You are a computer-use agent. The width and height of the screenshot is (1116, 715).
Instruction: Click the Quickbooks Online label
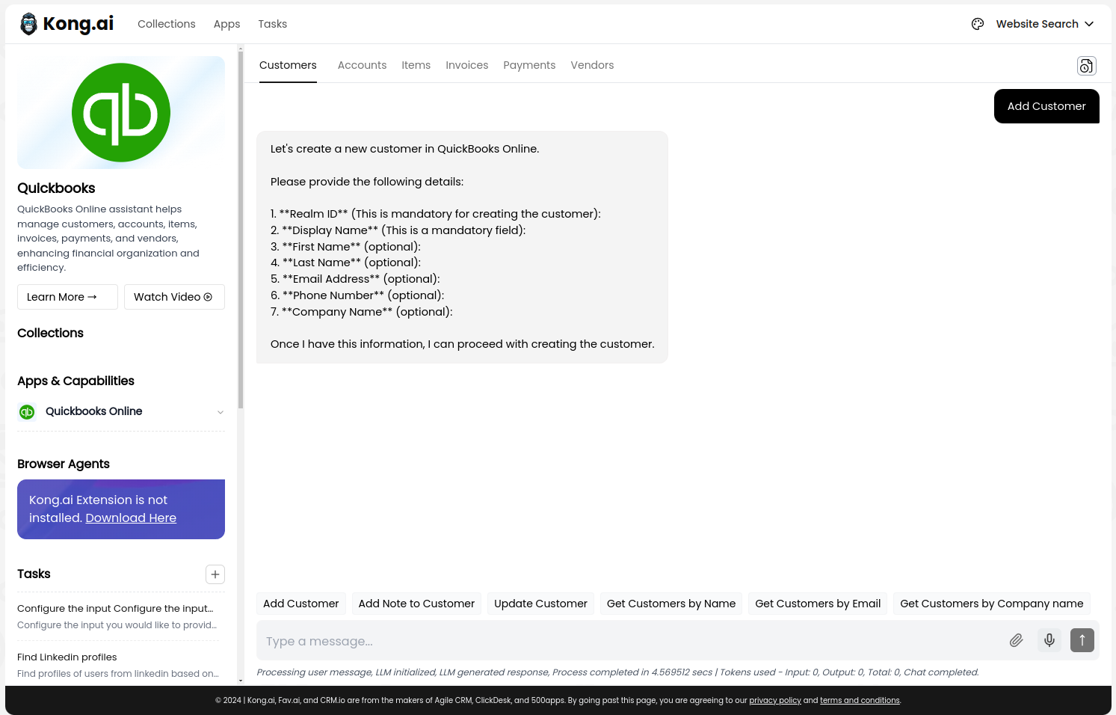point(93,411)
